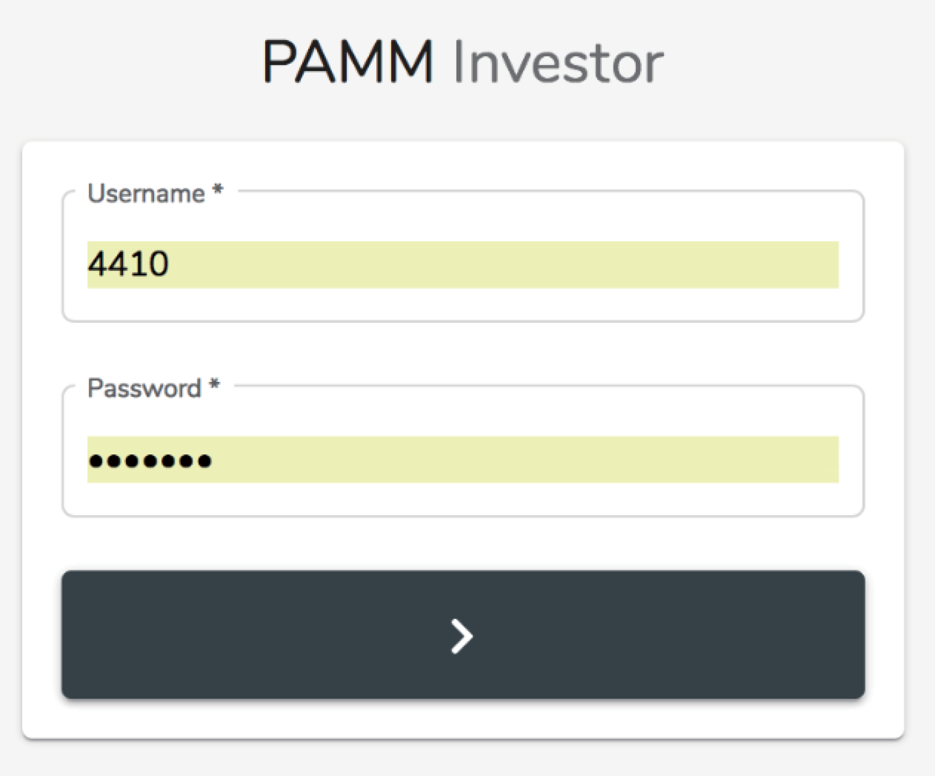Place cursor after the masked password dots

[214, 460]
